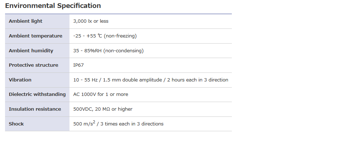Screen dimensions: 360x159
Task: Select the Protective structure label
Action: click(33, 65)
